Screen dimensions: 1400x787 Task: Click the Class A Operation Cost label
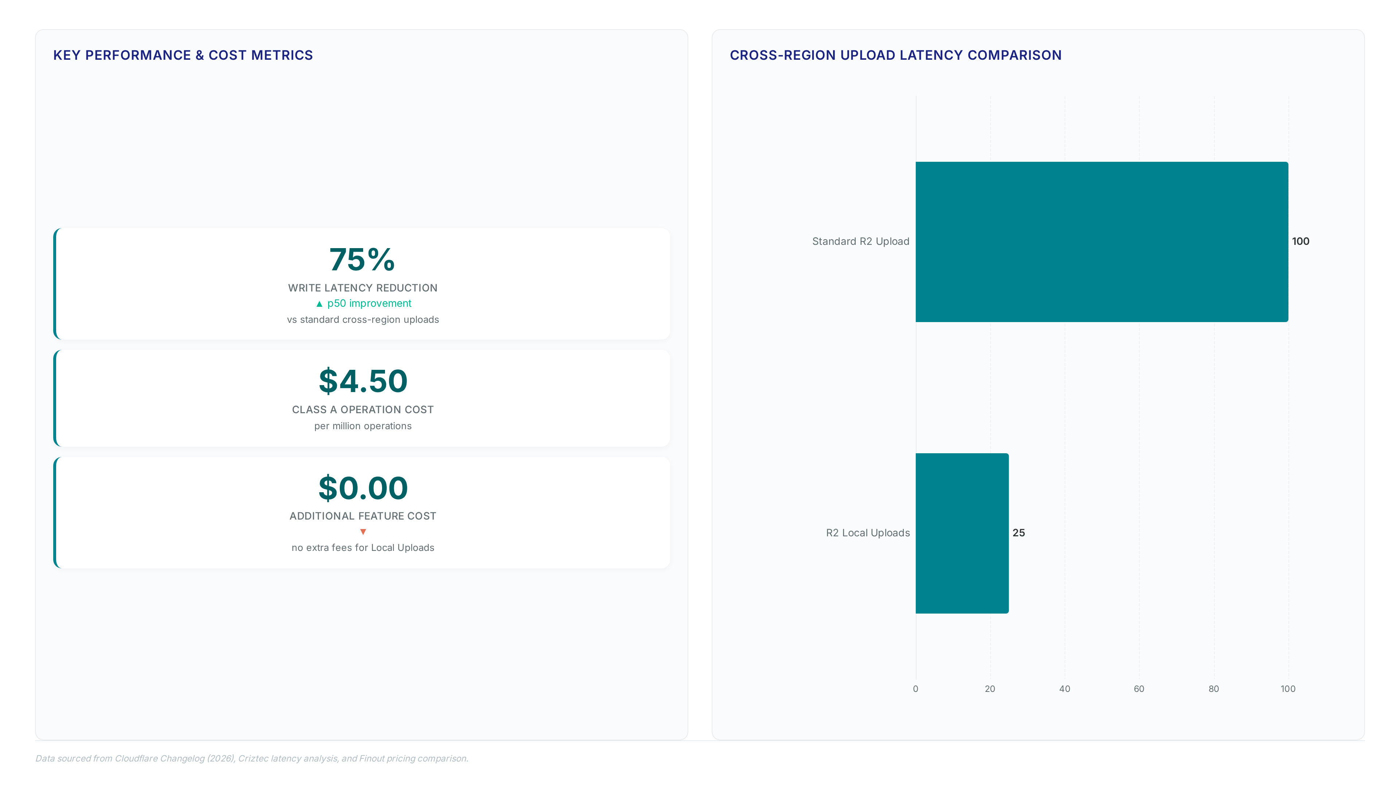click(x=362, y=410)
